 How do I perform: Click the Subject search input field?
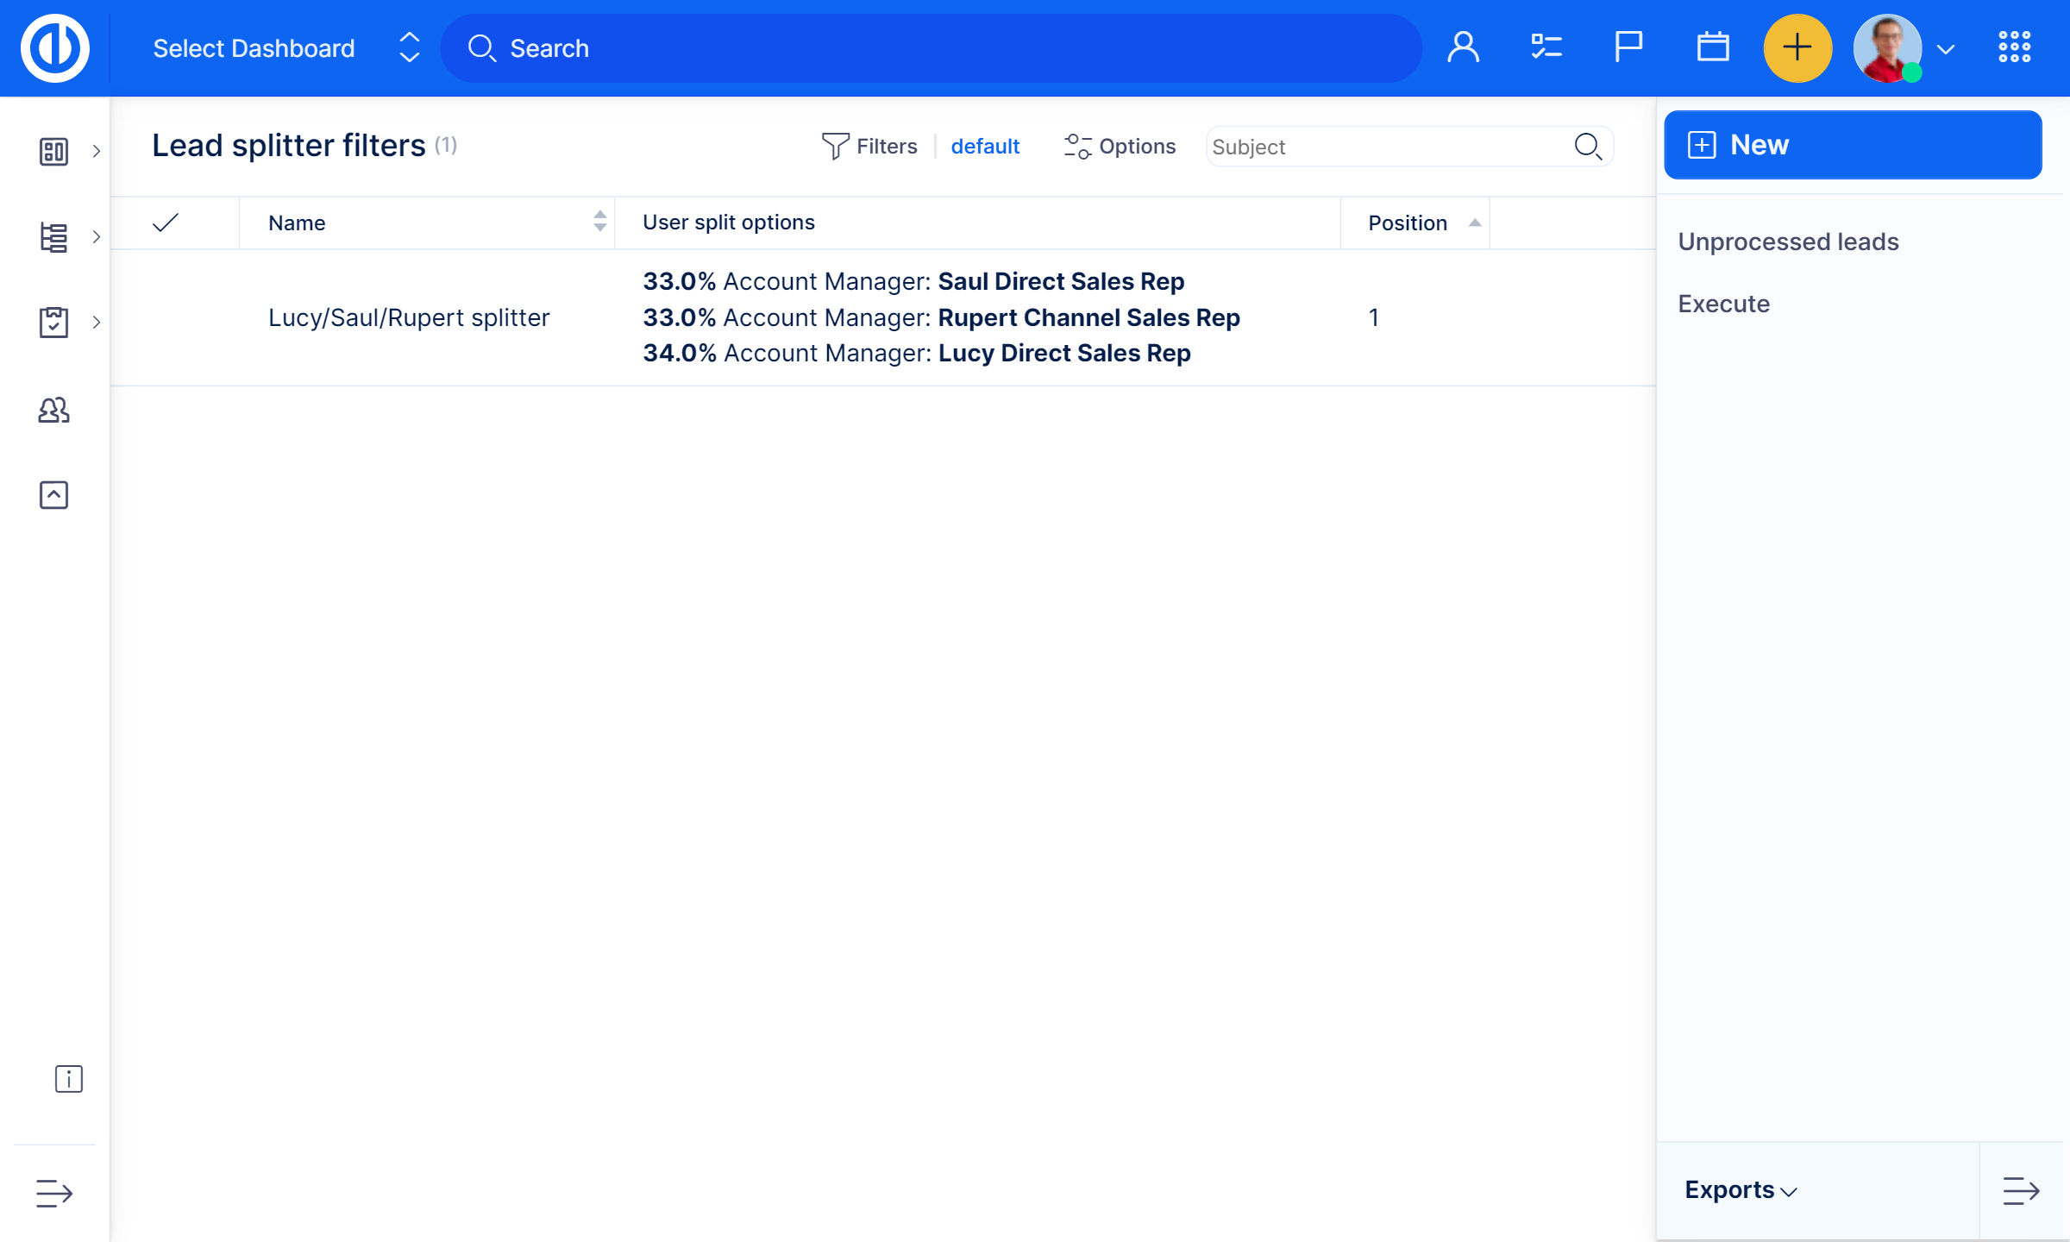click(x=1389, y=147)
